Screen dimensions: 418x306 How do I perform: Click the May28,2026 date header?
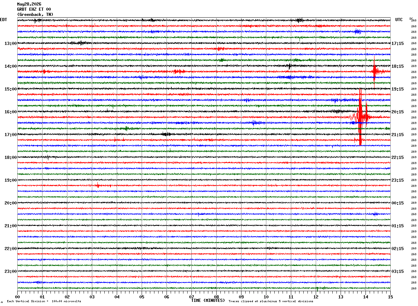click(x=29, y=4)
